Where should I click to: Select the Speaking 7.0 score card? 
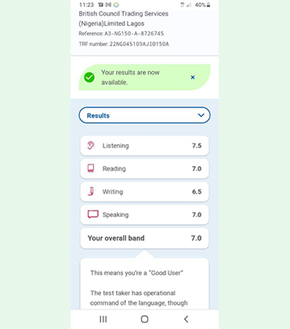click(144, 215)
